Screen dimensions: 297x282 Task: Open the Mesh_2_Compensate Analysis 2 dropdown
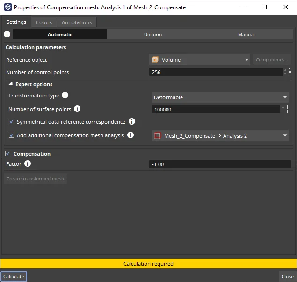tap(220, 135)
